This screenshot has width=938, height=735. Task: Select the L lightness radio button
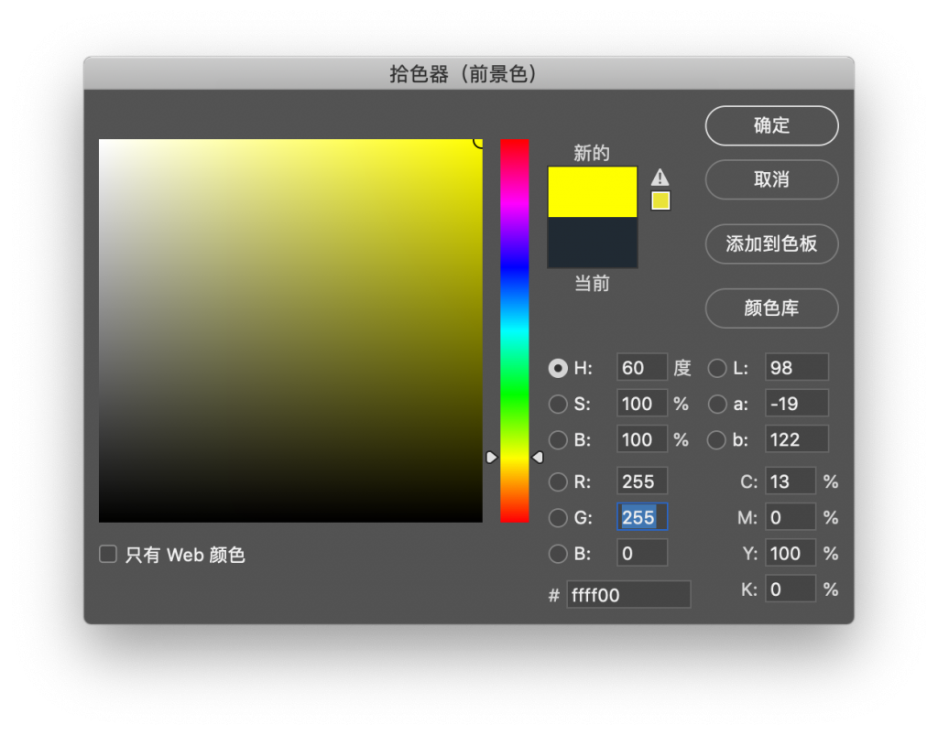(717, 368)
